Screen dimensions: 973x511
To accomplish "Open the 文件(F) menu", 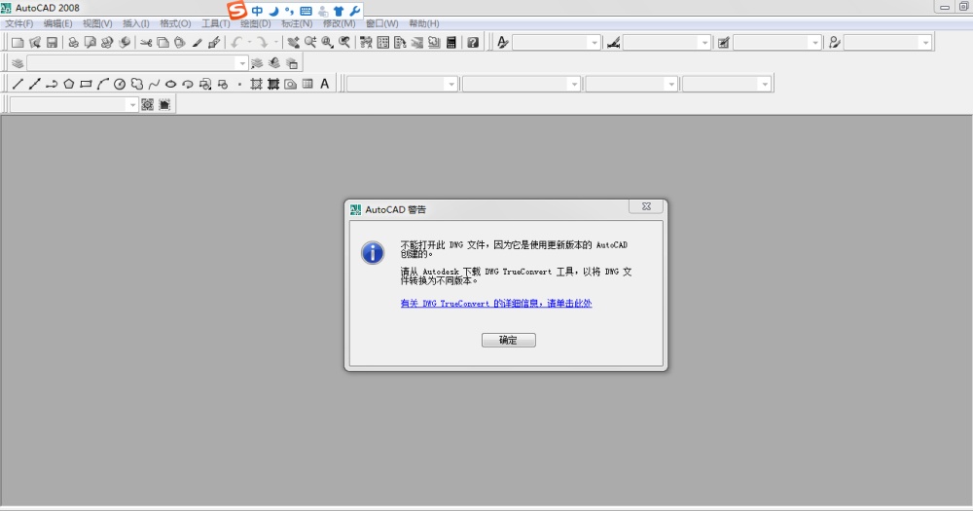I will [x=19, y=23].
